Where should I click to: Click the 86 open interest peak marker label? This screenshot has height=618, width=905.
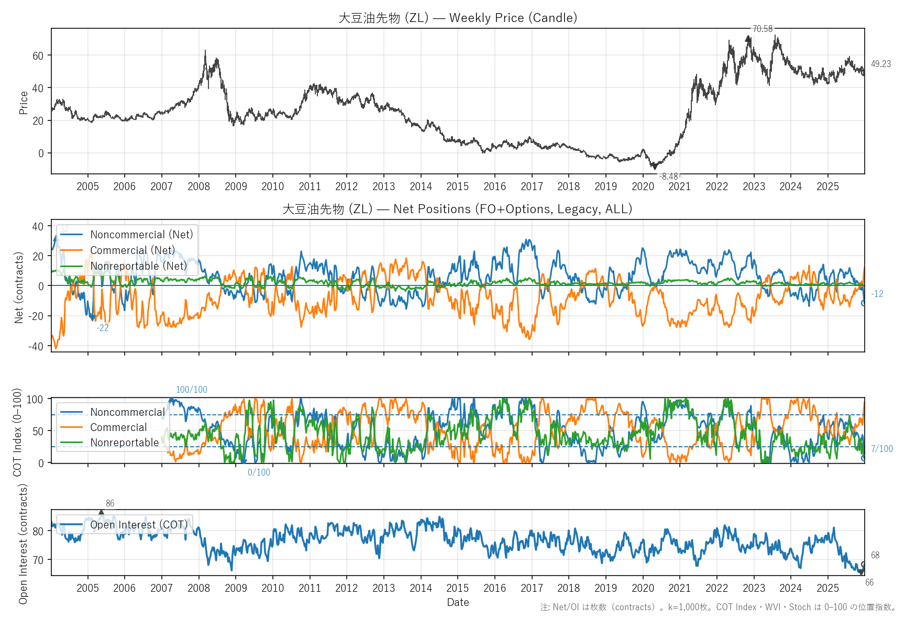[110, 503]
